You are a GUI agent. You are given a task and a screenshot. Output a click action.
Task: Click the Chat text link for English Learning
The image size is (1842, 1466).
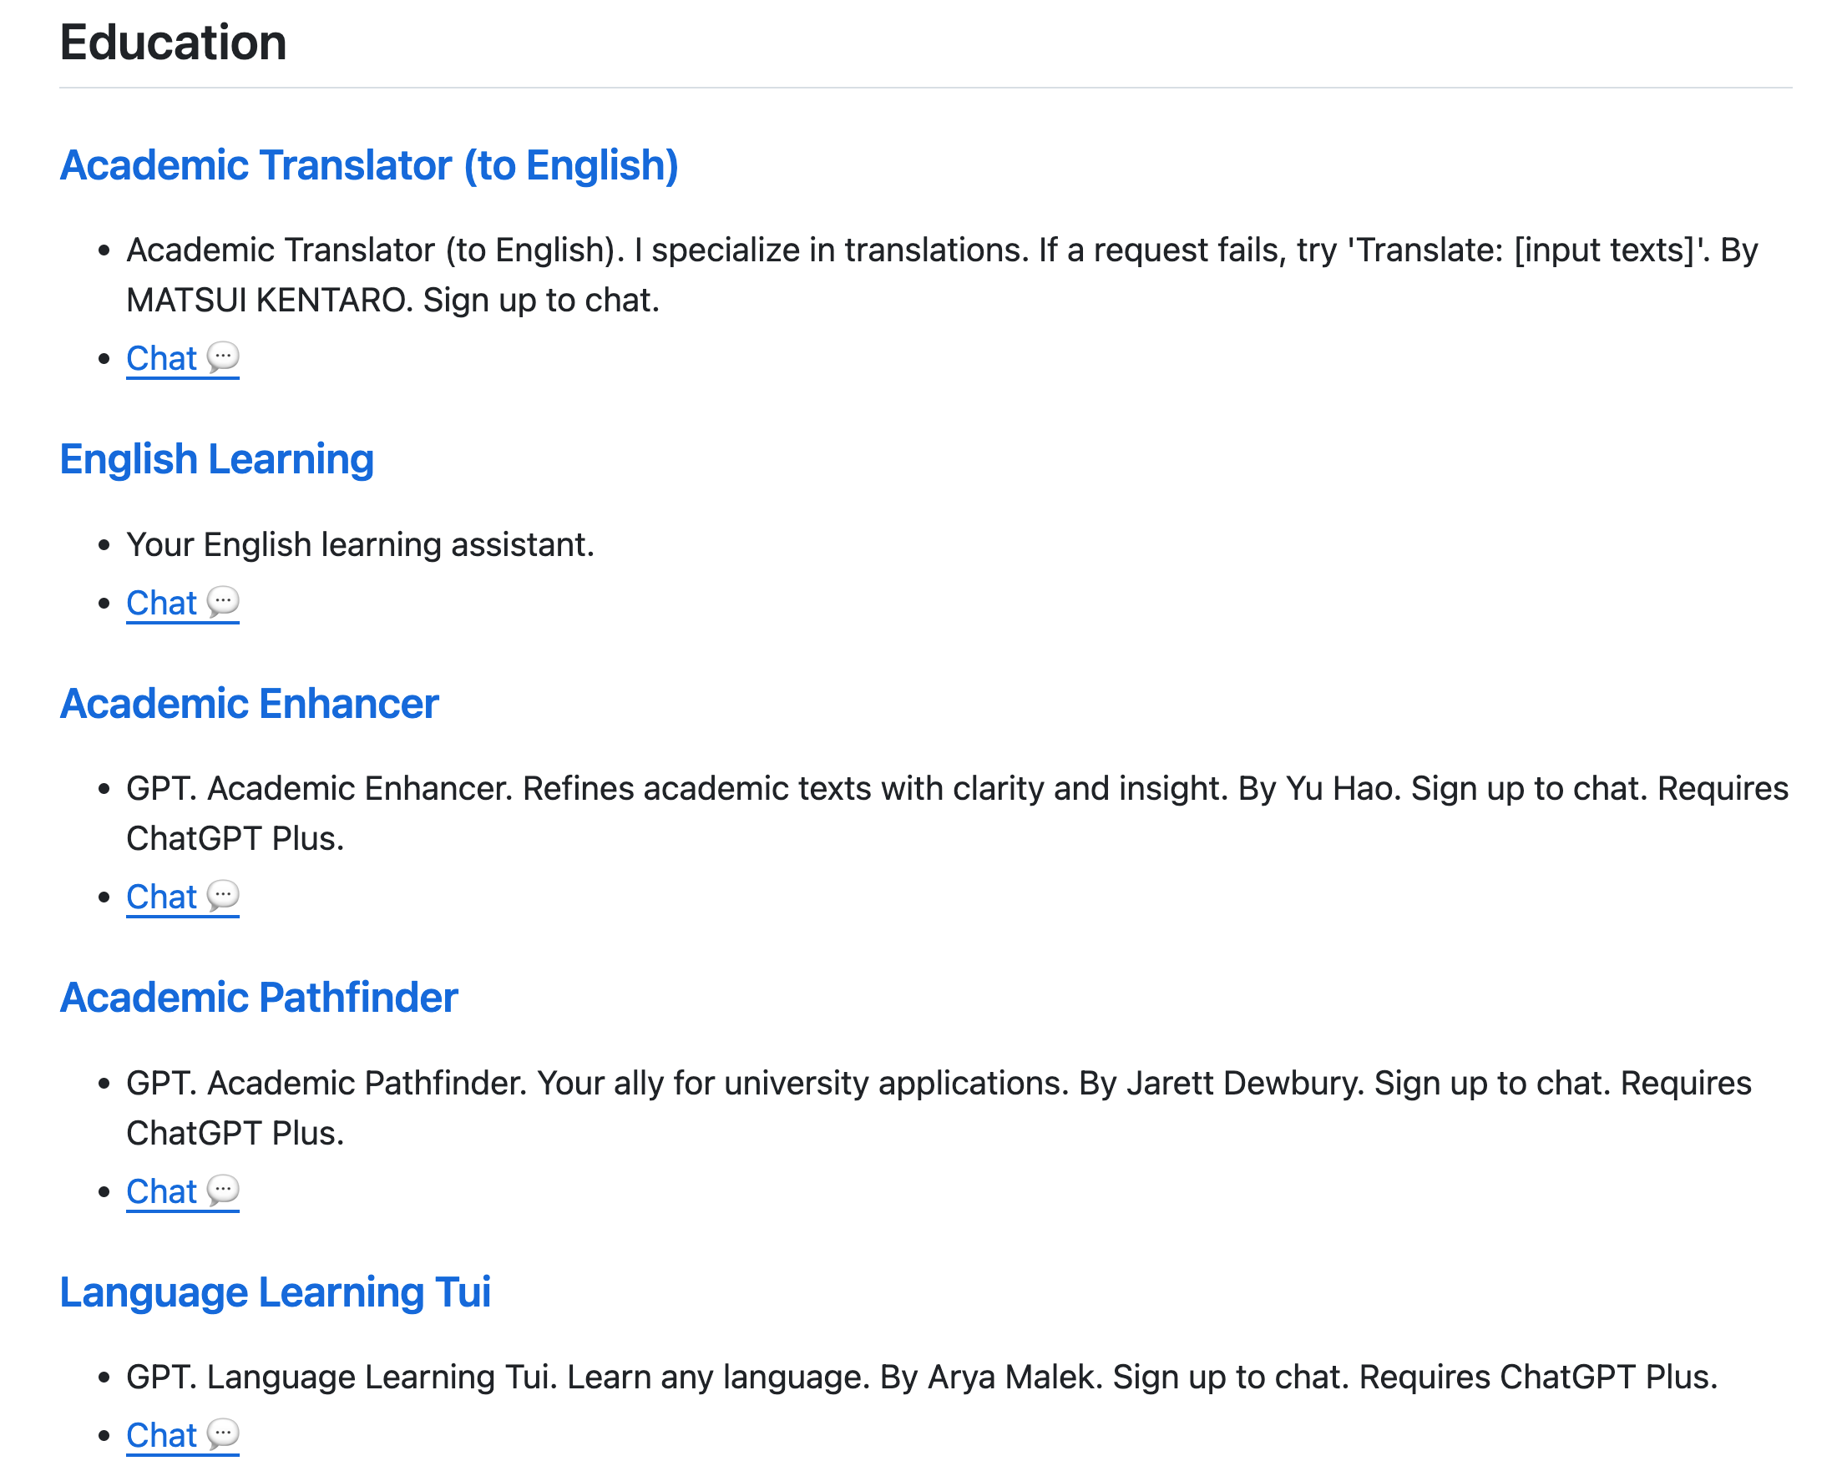[x=161, y=603]
